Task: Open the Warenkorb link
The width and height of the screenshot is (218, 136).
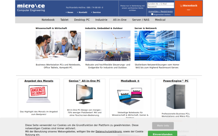Action: click(x=190, y=5)
